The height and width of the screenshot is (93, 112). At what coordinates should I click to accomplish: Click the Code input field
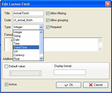point(28,20)
